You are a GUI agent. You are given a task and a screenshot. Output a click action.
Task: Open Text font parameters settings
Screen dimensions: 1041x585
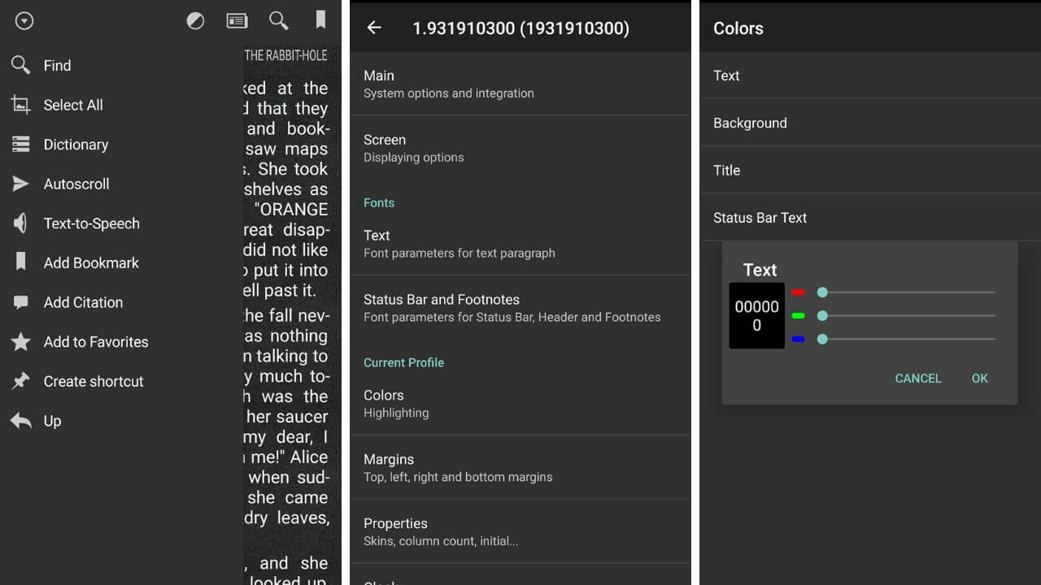tap(520, 244)
